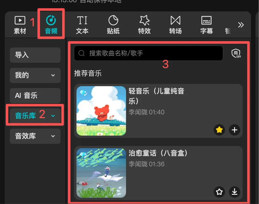Viewport: 259px width, 204px height.
Task: Download the 治愈童话（八音盒）track
Action: [234, 192]
